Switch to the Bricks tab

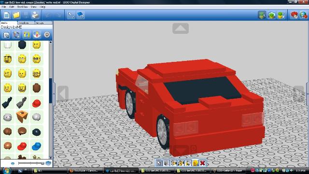click(x=9, y=23)
